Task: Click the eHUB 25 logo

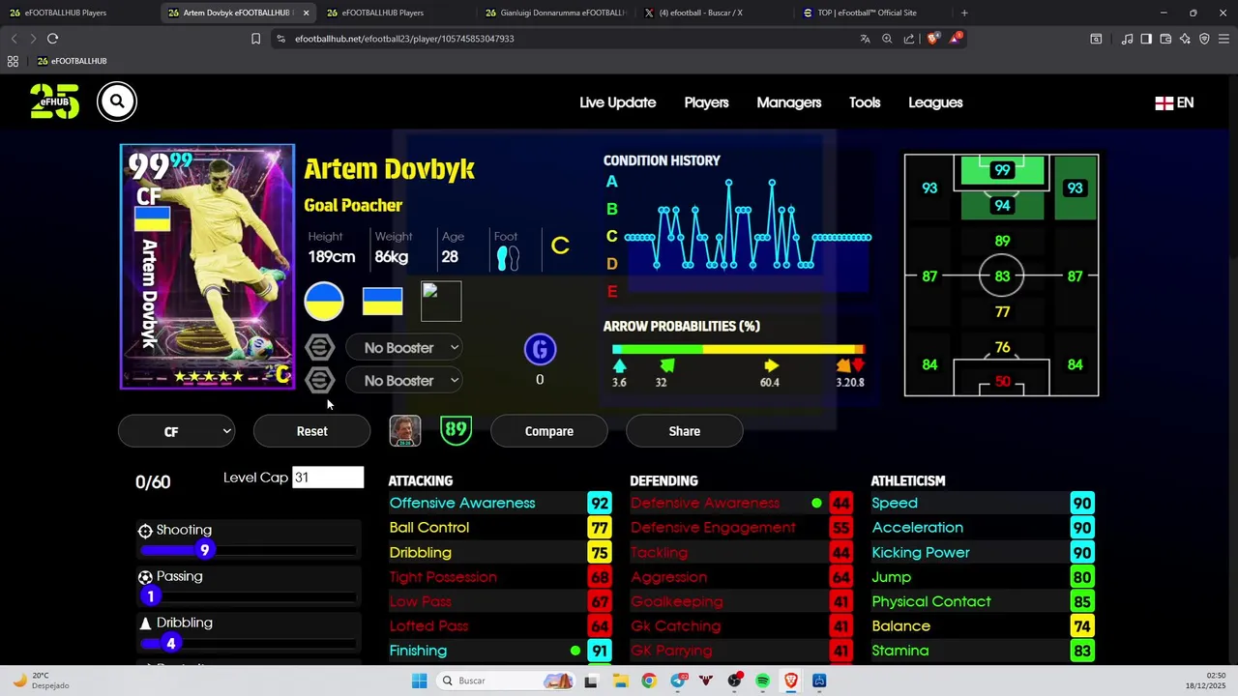Action: (54, 101)
